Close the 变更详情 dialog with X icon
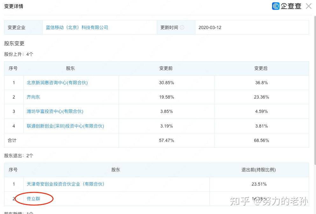316x214 pixels. coord(309,6)
